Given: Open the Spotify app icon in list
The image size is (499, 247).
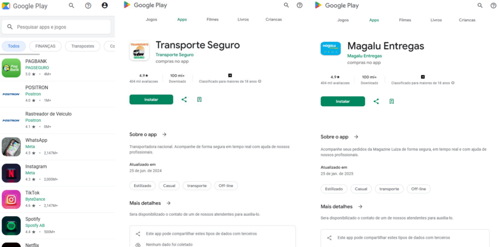Looking at the screenshot, I should (x=11, y=226).
